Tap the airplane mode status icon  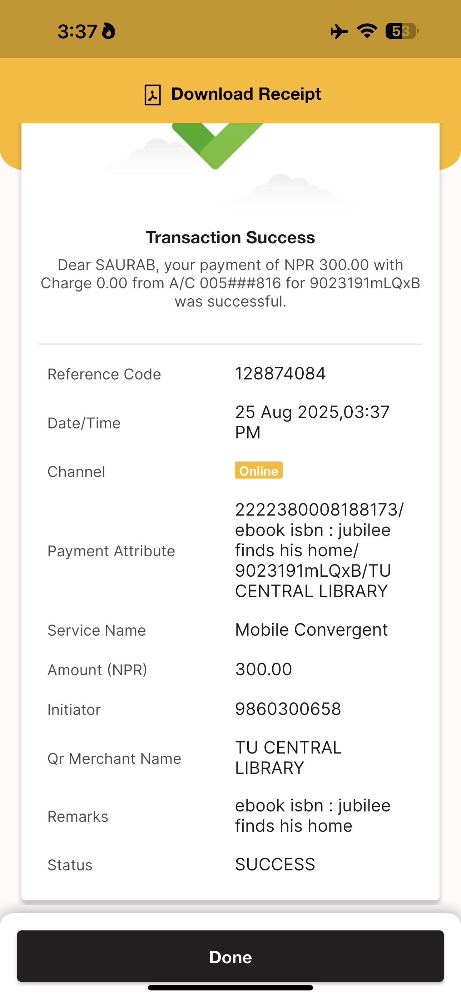(x=339, y=31)
